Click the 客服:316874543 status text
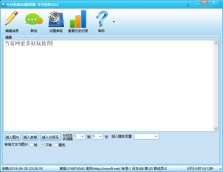 pyautogui.click(x=72, y=169)
